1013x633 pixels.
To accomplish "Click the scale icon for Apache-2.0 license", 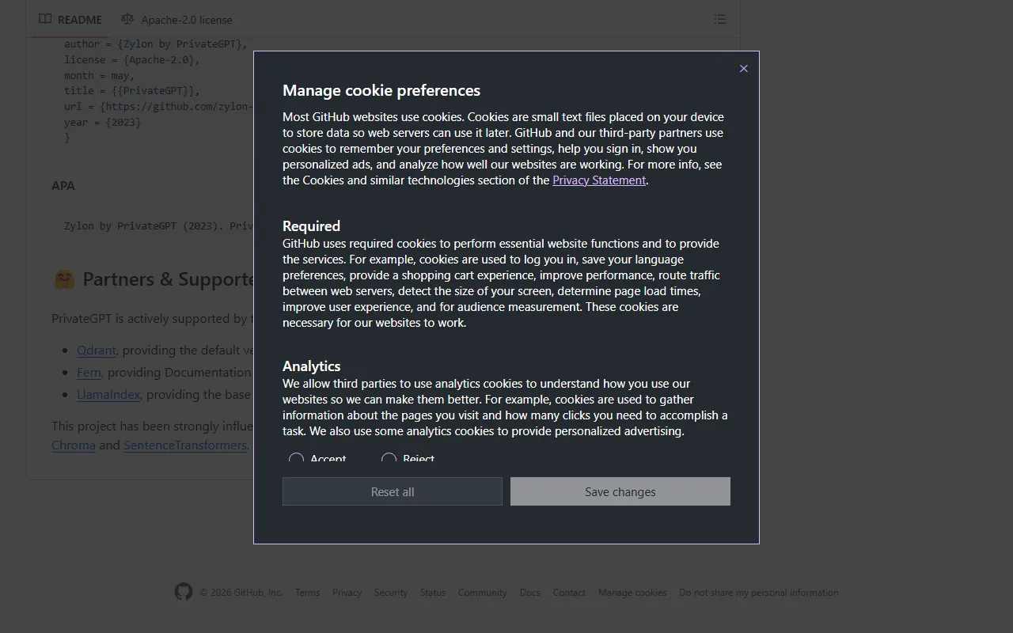I will (x=127, y=19).
